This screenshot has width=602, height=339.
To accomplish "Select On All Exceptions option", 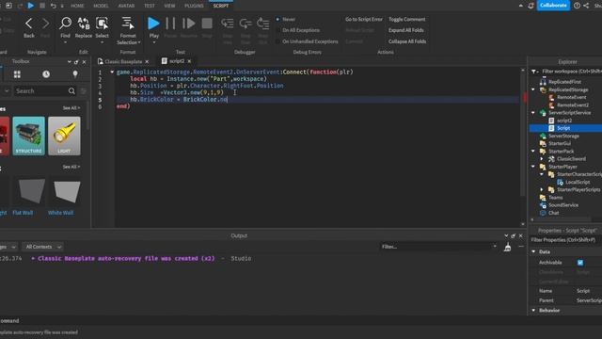I will [297, 30].
